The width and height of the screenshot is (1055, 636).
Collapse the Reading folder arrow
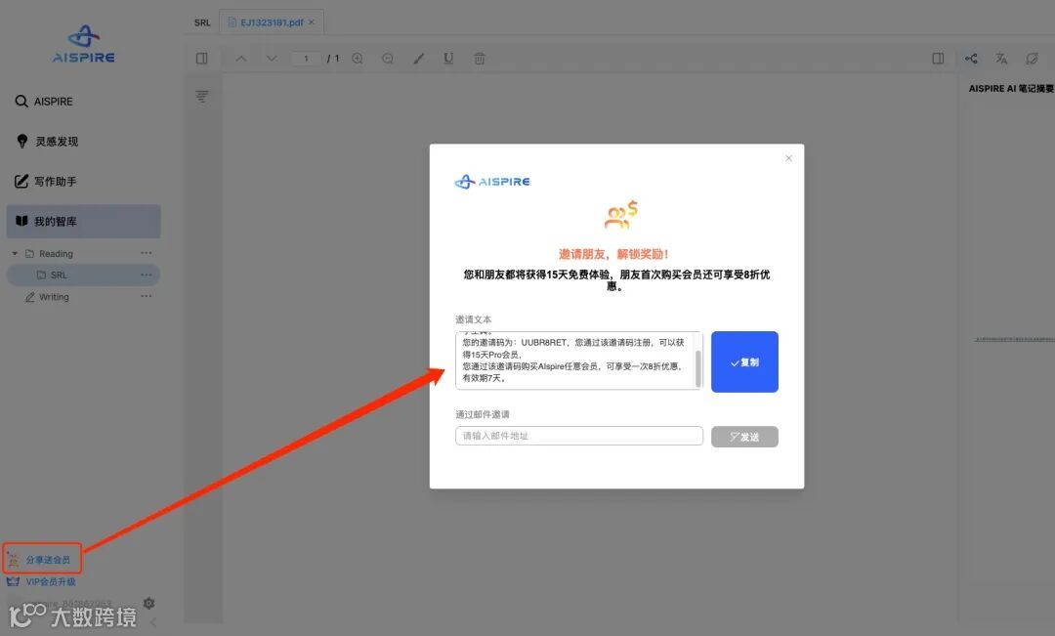15,254
